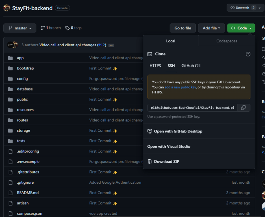Copy the SSH clone URL to clipboard

(x=244, y=108)
